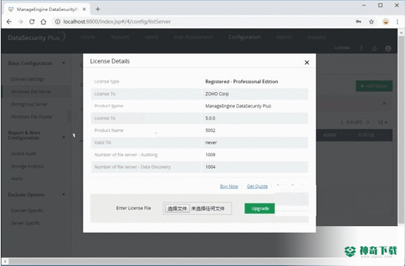Open Chrome three-dot menu
Viewport: 405px width, 266px height.
pos(397,21)
